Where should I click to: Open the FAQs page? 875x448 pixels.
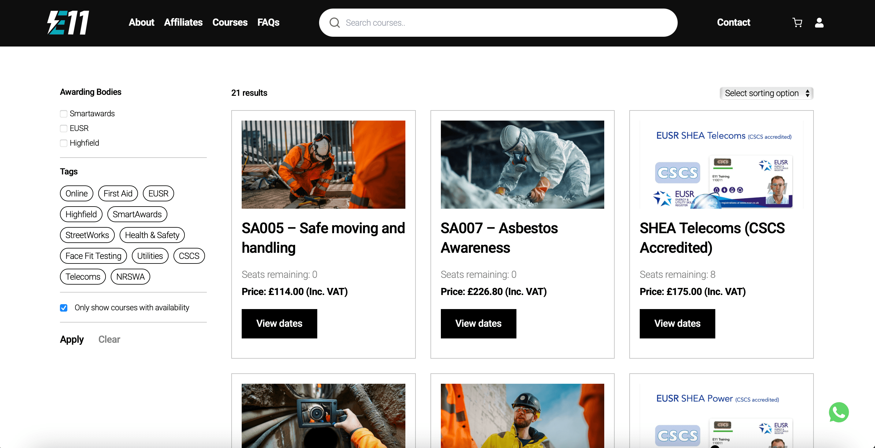tap(268, 22)
